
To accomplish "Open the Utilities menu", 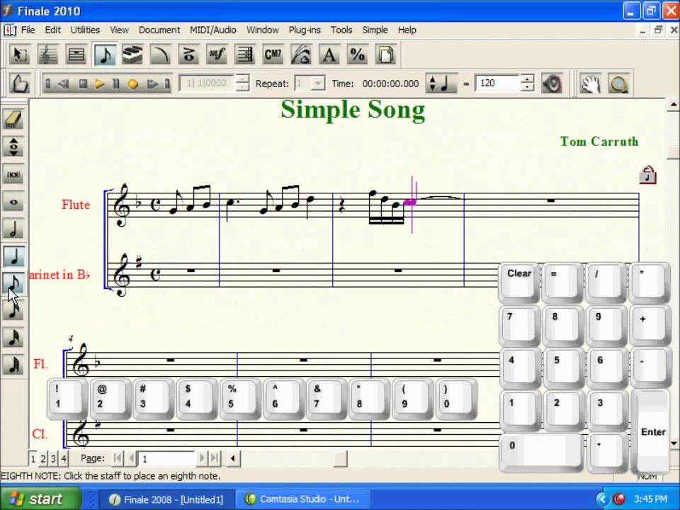I will click(x=85, y=30).
